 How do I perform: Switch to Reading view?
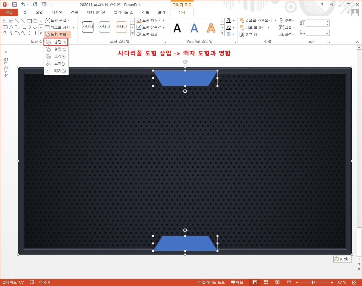[x=277, y=282]
